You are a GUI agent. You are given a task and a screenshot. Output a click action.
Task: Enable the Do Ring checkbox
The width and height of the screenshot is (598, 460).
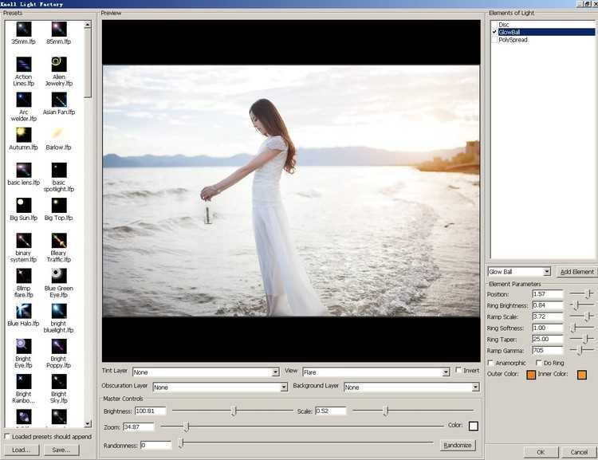(538, 363)
